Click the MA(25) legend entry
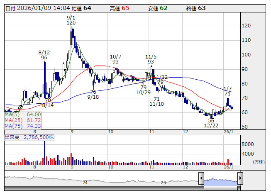 point(23,120)
